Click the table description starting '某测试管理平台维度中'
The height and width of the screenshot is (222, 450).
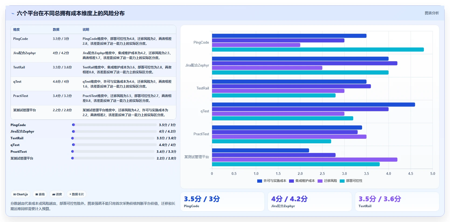click(x=125, y=113)
